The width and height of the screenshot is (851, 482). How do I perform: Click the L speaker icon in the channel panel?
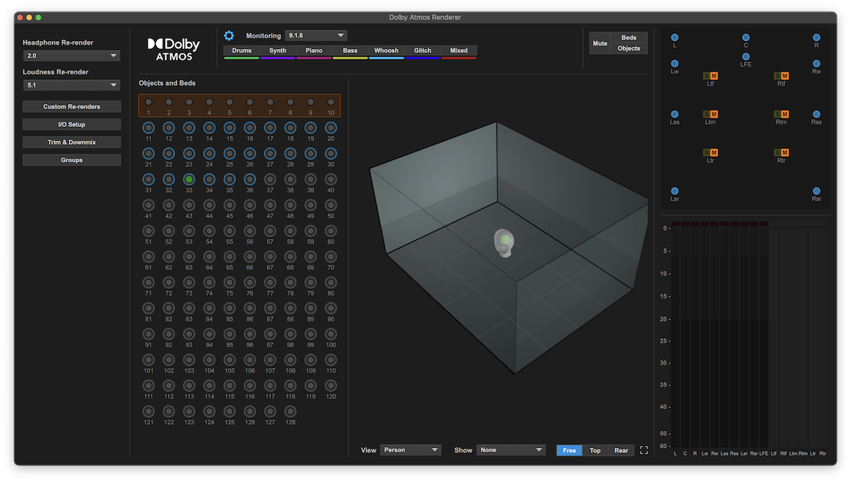coord(674,38)
